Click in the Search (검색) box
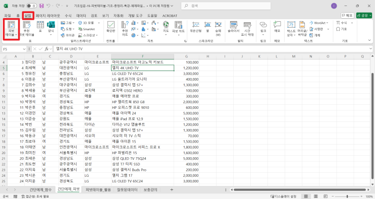This screenshot has width=375, height=199. pyautogui.click(x=226, y=6)
